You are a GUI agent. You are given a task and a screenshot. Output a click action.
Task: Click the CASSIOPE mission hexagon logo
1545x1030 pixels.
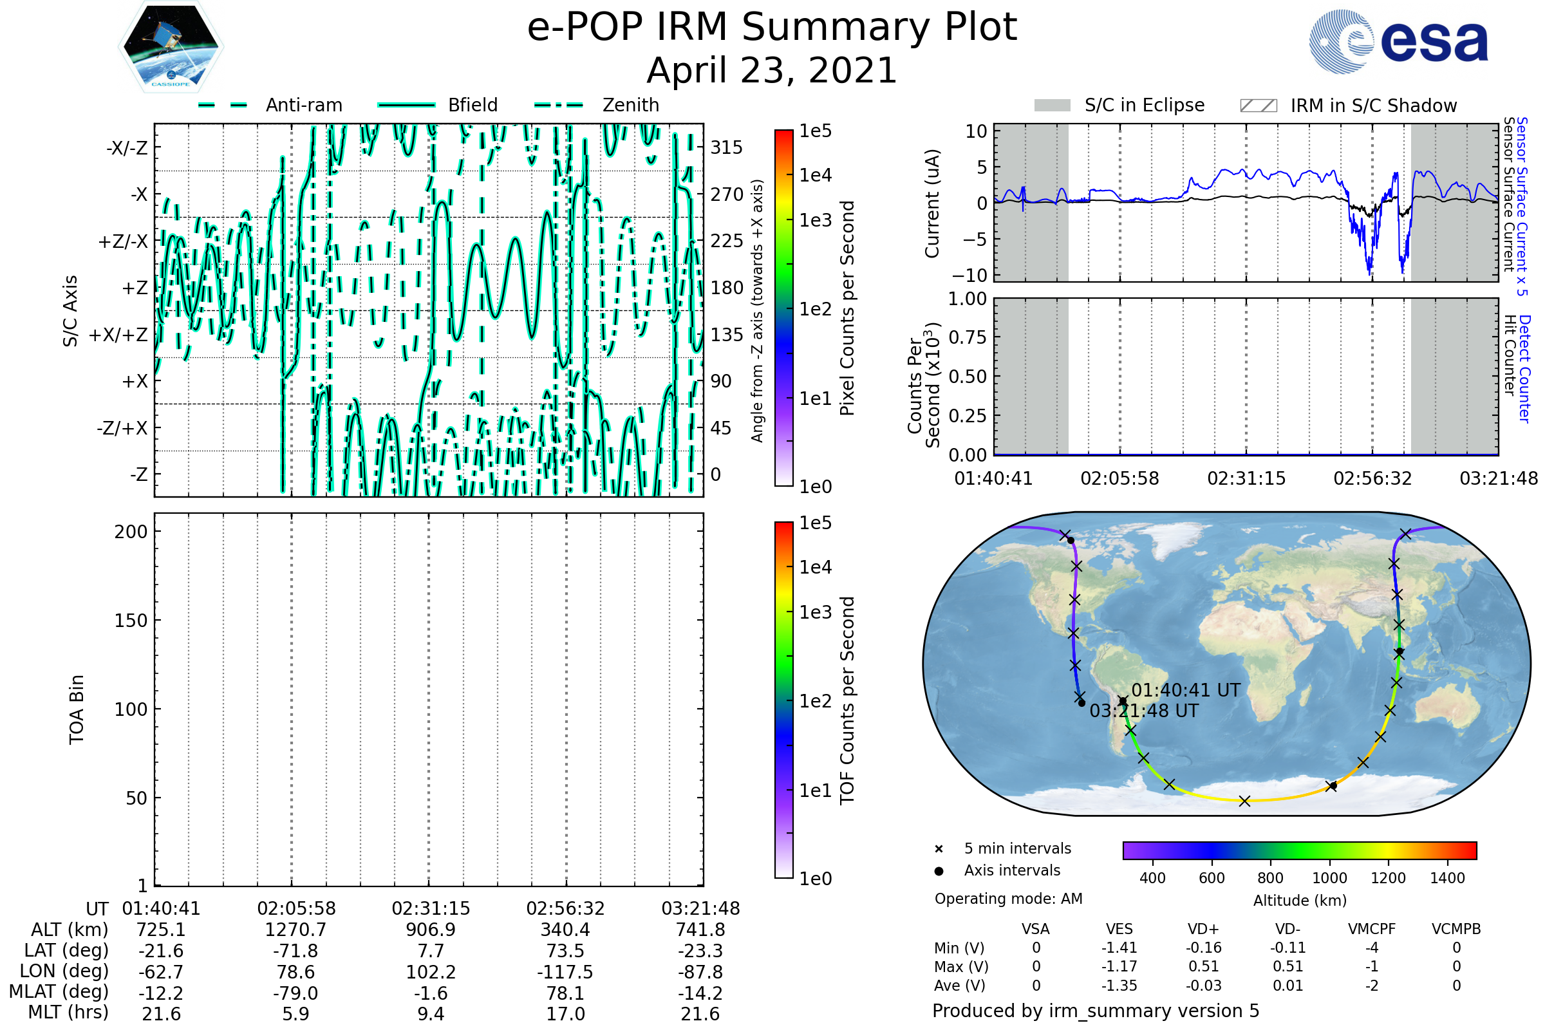click(171, 47)
